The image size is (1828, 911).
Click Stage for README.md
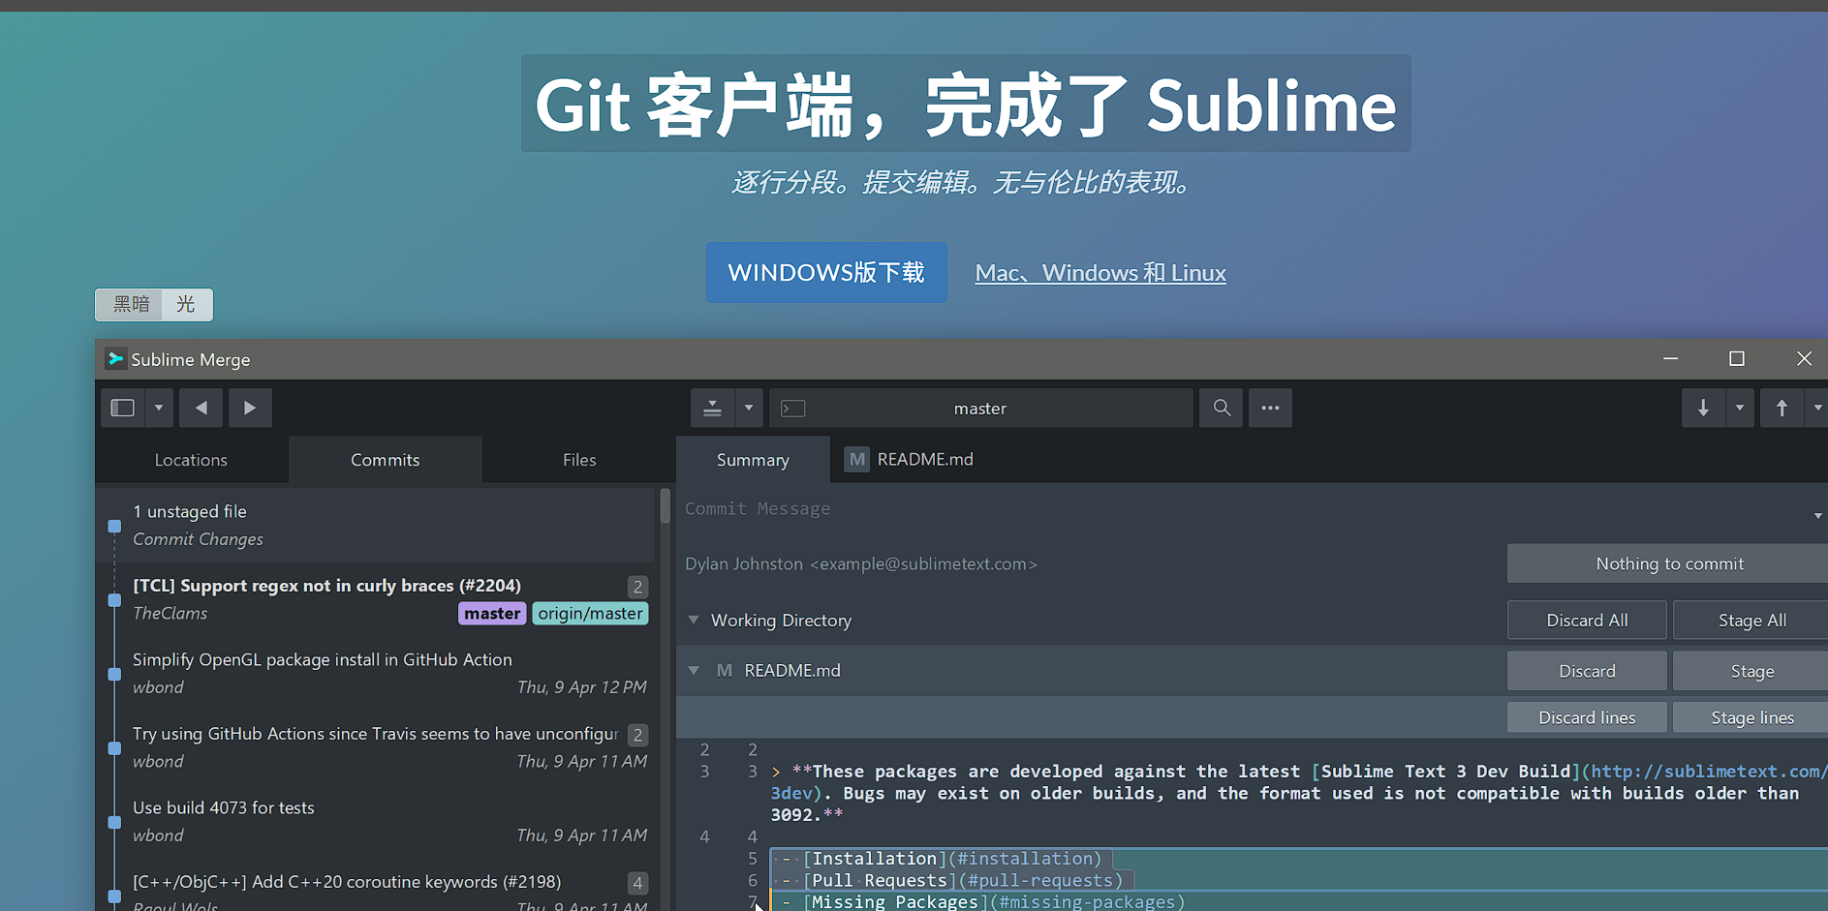click(x=1751, y=671)
